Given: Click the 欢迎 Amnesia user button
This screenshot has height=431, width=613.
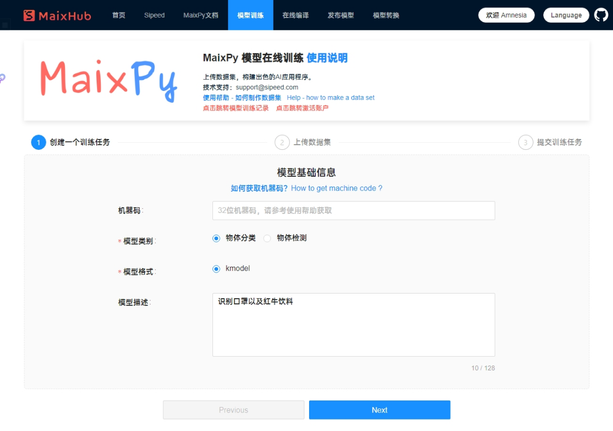Looking at the screenshot, I should (x=507, y=15).
